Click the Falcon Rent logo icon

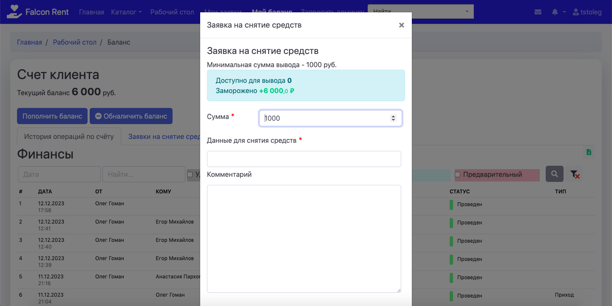(x=14, y=12)
